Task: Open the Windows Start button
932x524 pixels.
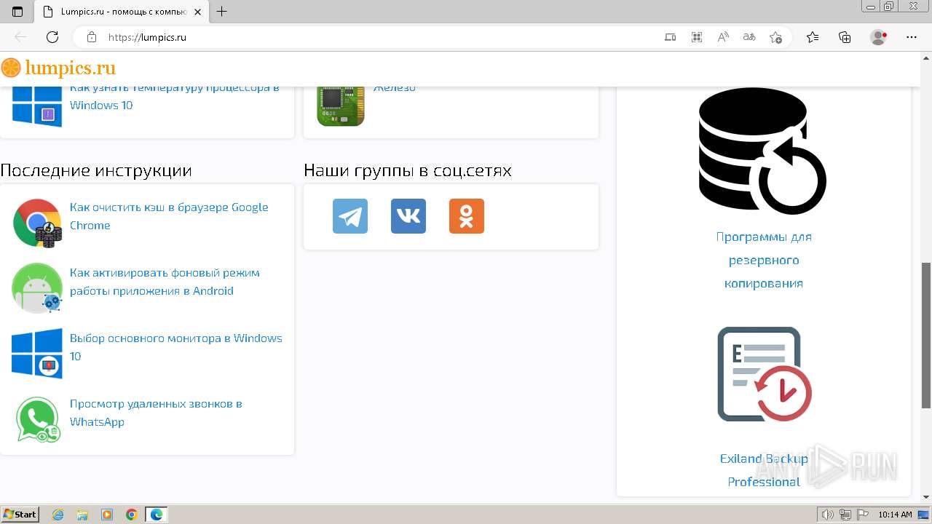Action: coord(20,514)
